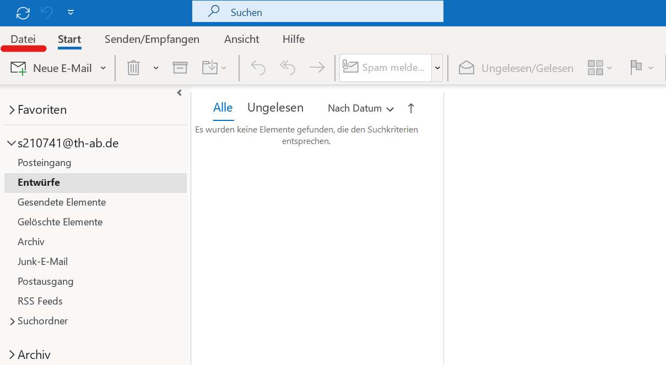The width and height of the screenshot is (666, 365).
Task: Select the Entwürfe folder
Action: pyautogui.click(x=95, y=182)
